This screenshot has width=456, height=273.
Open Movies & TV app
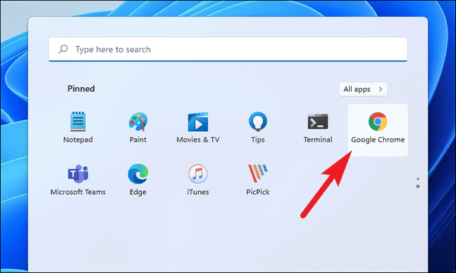click(198, 127)
